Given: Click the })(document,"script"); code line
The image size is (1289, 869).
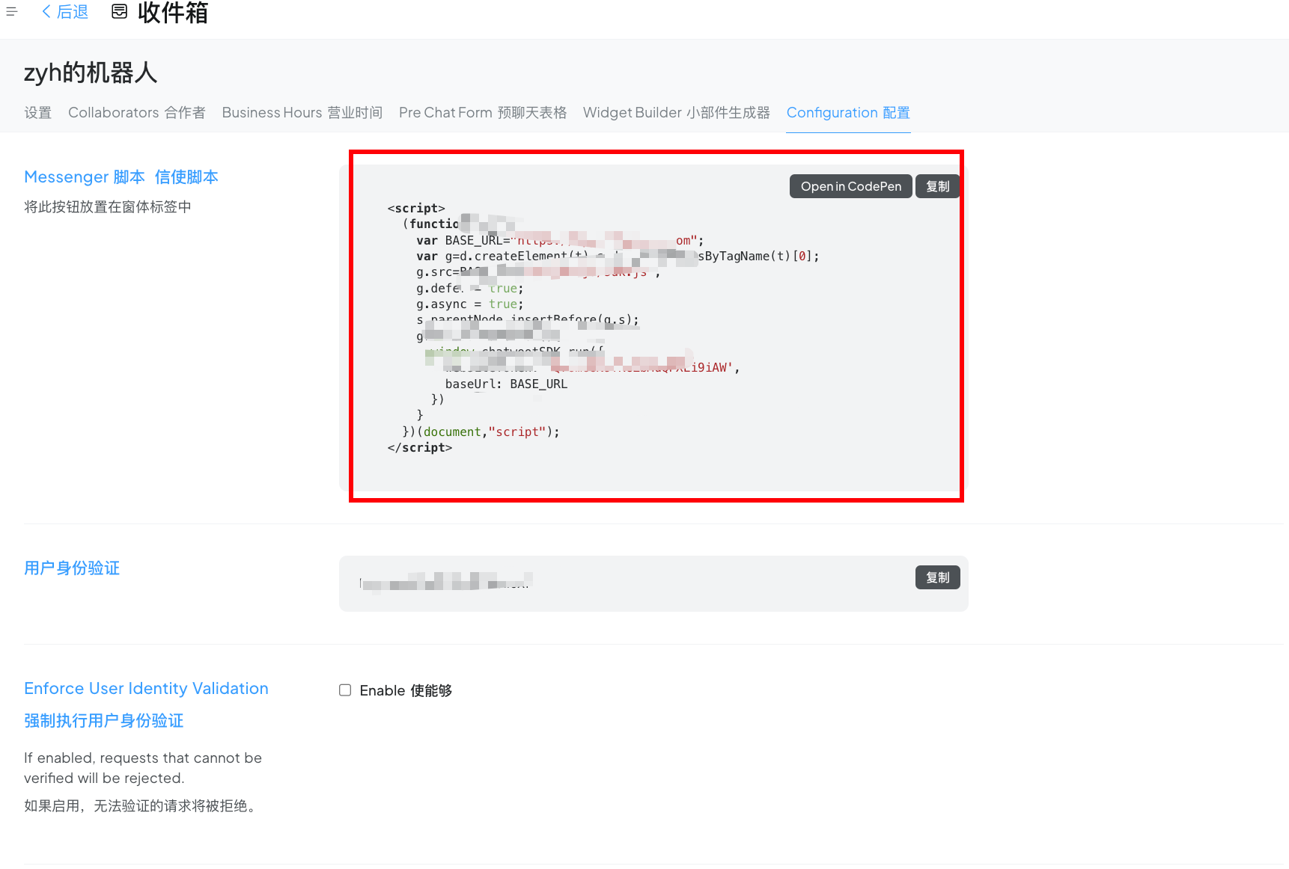Looking at the screenshot, I should coord(481,432).
